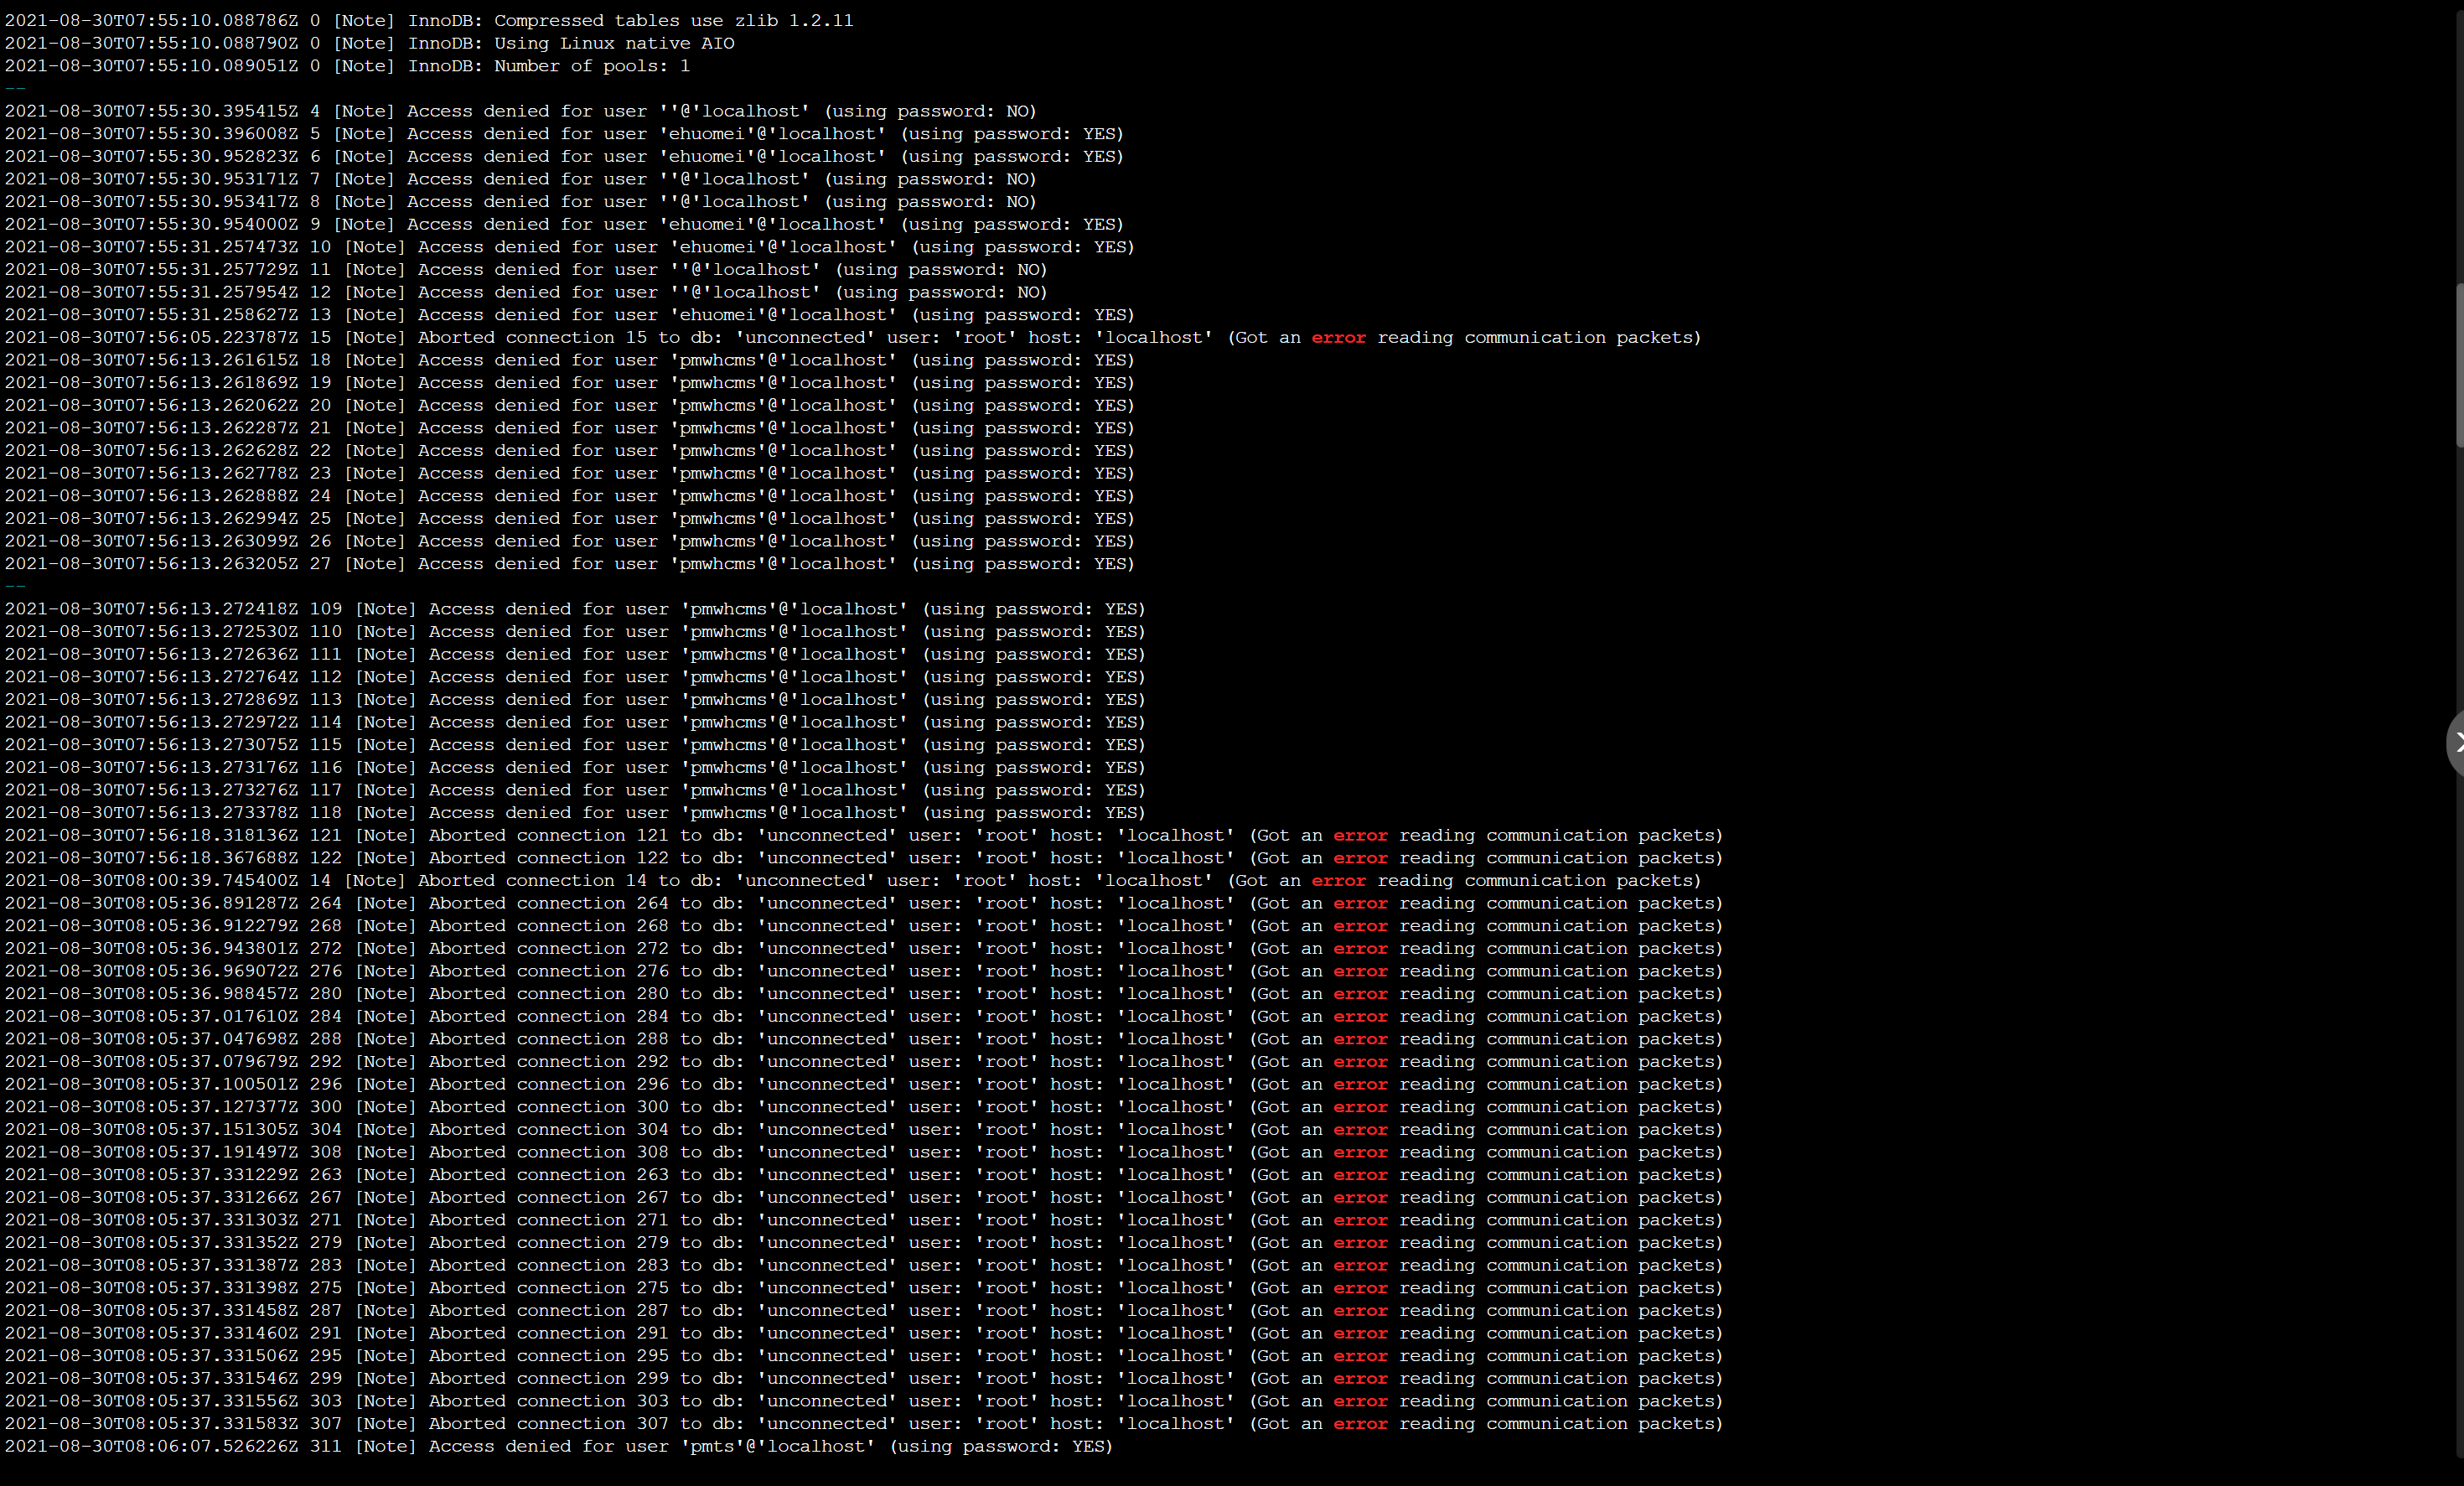Click the side panel expand arrow handle
The image size is (2464, 1486).
click(2455, 743)
